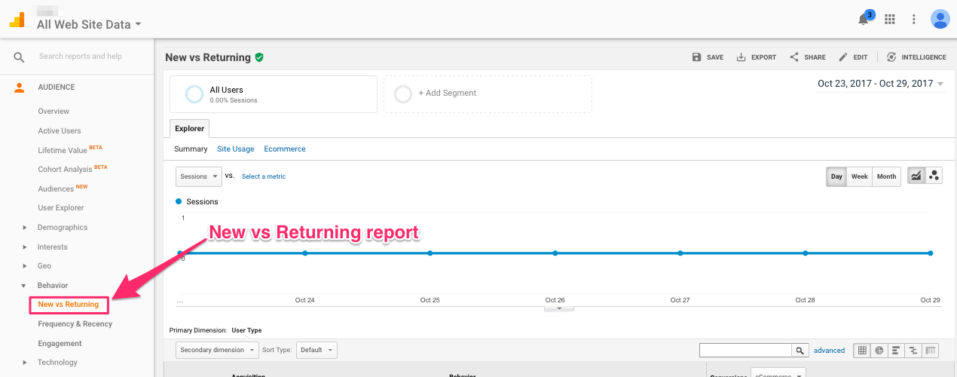This screenshot has width=957, height=377.
Task: Select the Explorer tab
Action: (x=190, y=128)
